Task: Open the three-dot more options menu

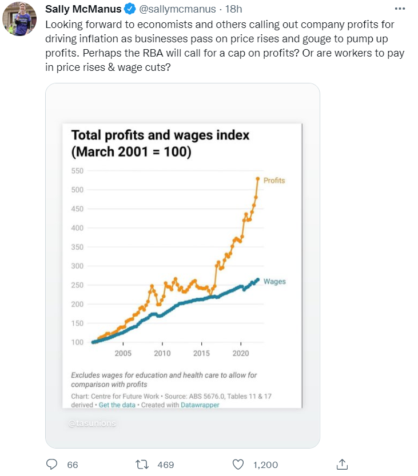Action: tap(400, 9)
